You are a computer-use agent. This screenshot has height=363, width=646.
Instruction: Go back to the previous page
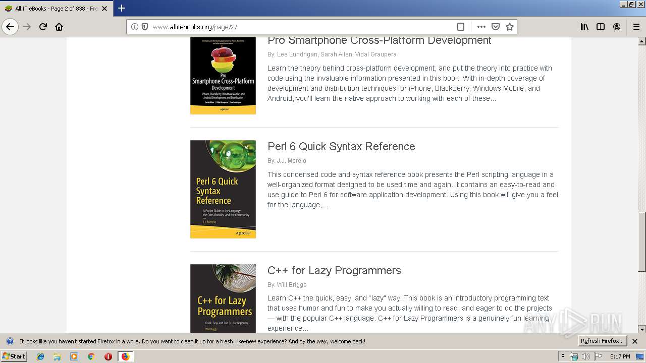[x=10, y=27]
